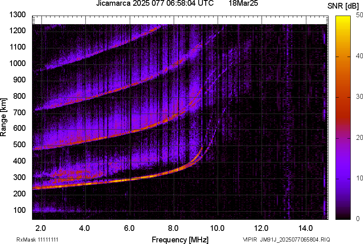363x244 pixels.
Task: Click the 2.0 frequency tick label
Action: click(41, 228)
